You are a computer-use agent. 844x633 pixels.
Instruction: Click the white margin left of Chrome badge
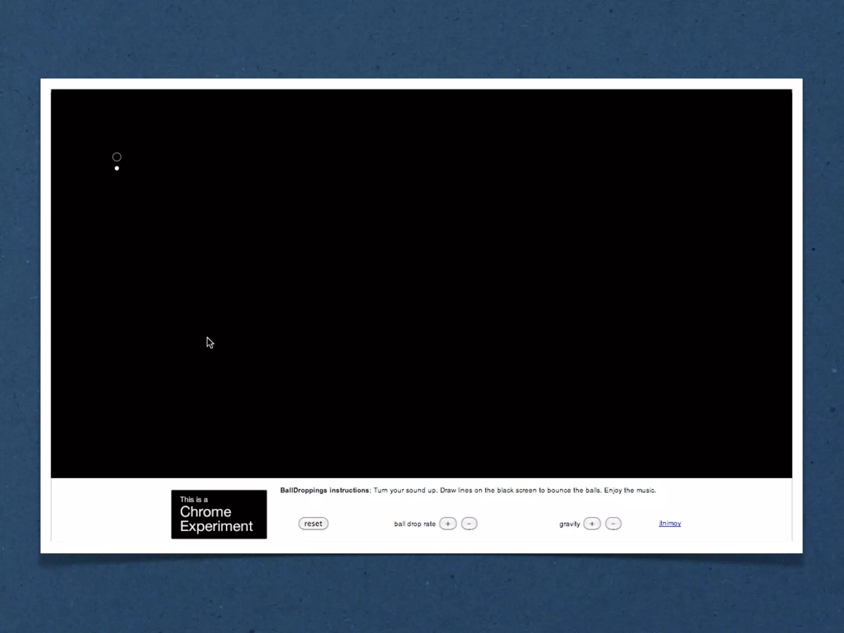click(x=111, y=511)
